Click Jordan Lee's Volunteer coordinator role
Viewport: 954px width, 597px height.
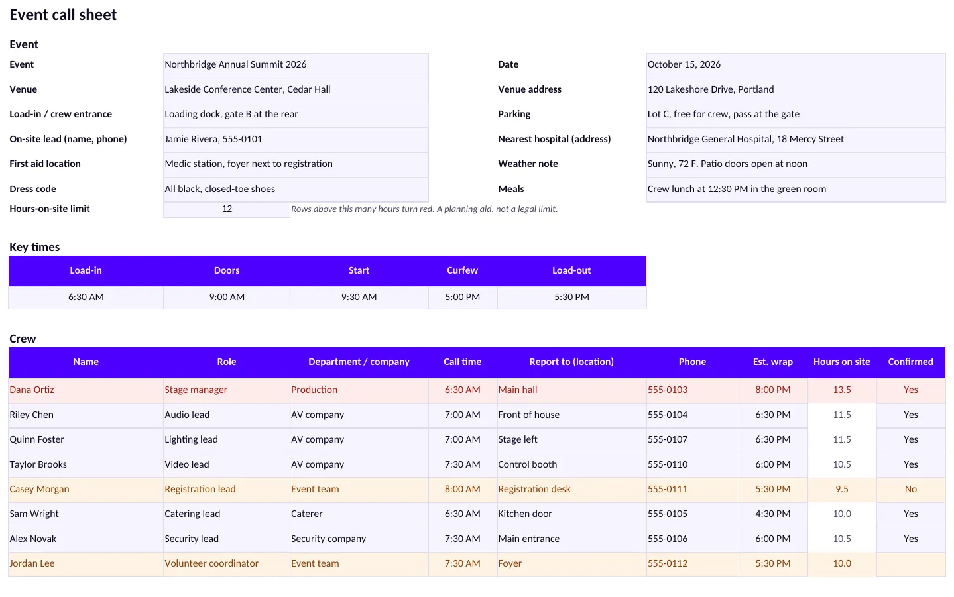coord(227,564)
